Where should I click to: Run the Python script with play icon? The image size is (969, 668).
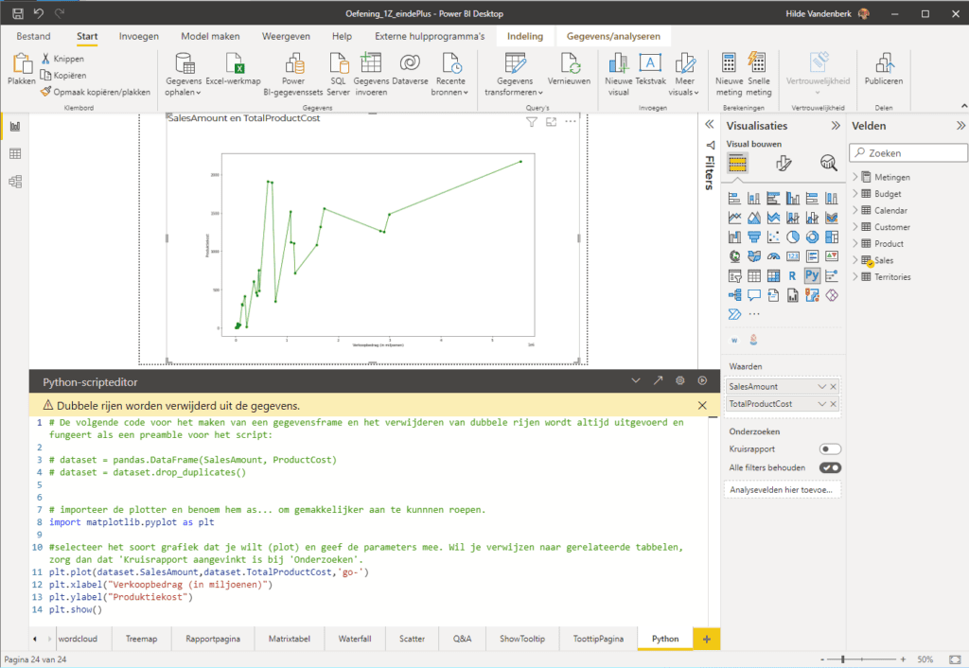coord(702,380)
